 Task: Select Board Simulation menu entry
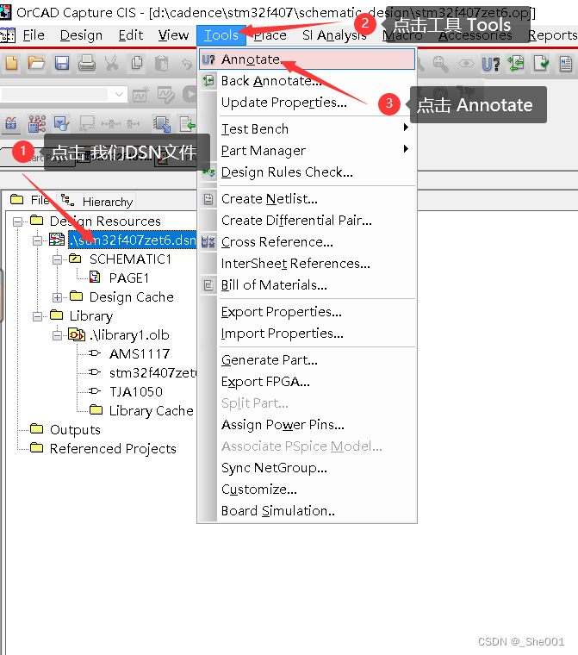[x=308, y=511]
